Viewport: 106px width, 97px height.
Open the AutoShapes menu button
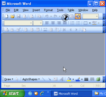[31, 79]
